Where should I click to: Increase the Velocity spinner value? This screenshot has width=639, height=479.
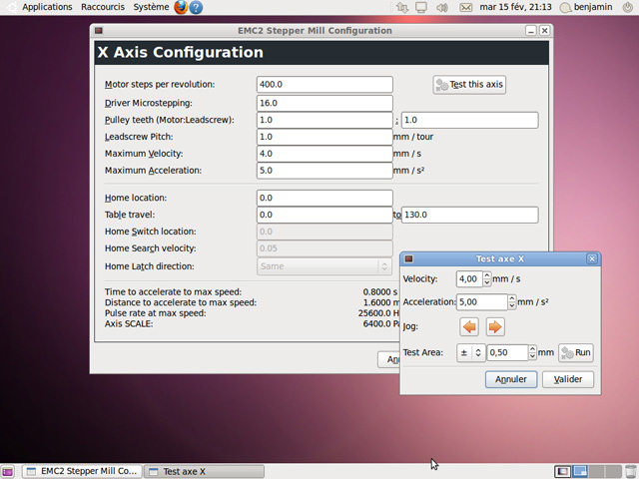pos(487,275)
